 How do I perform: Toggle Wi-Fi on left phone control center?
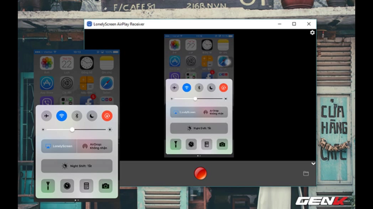point(61,116)
